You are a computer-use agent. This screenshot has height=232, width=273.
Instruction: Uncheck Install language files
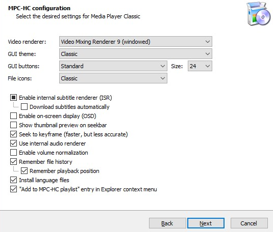tap(13, 180)
